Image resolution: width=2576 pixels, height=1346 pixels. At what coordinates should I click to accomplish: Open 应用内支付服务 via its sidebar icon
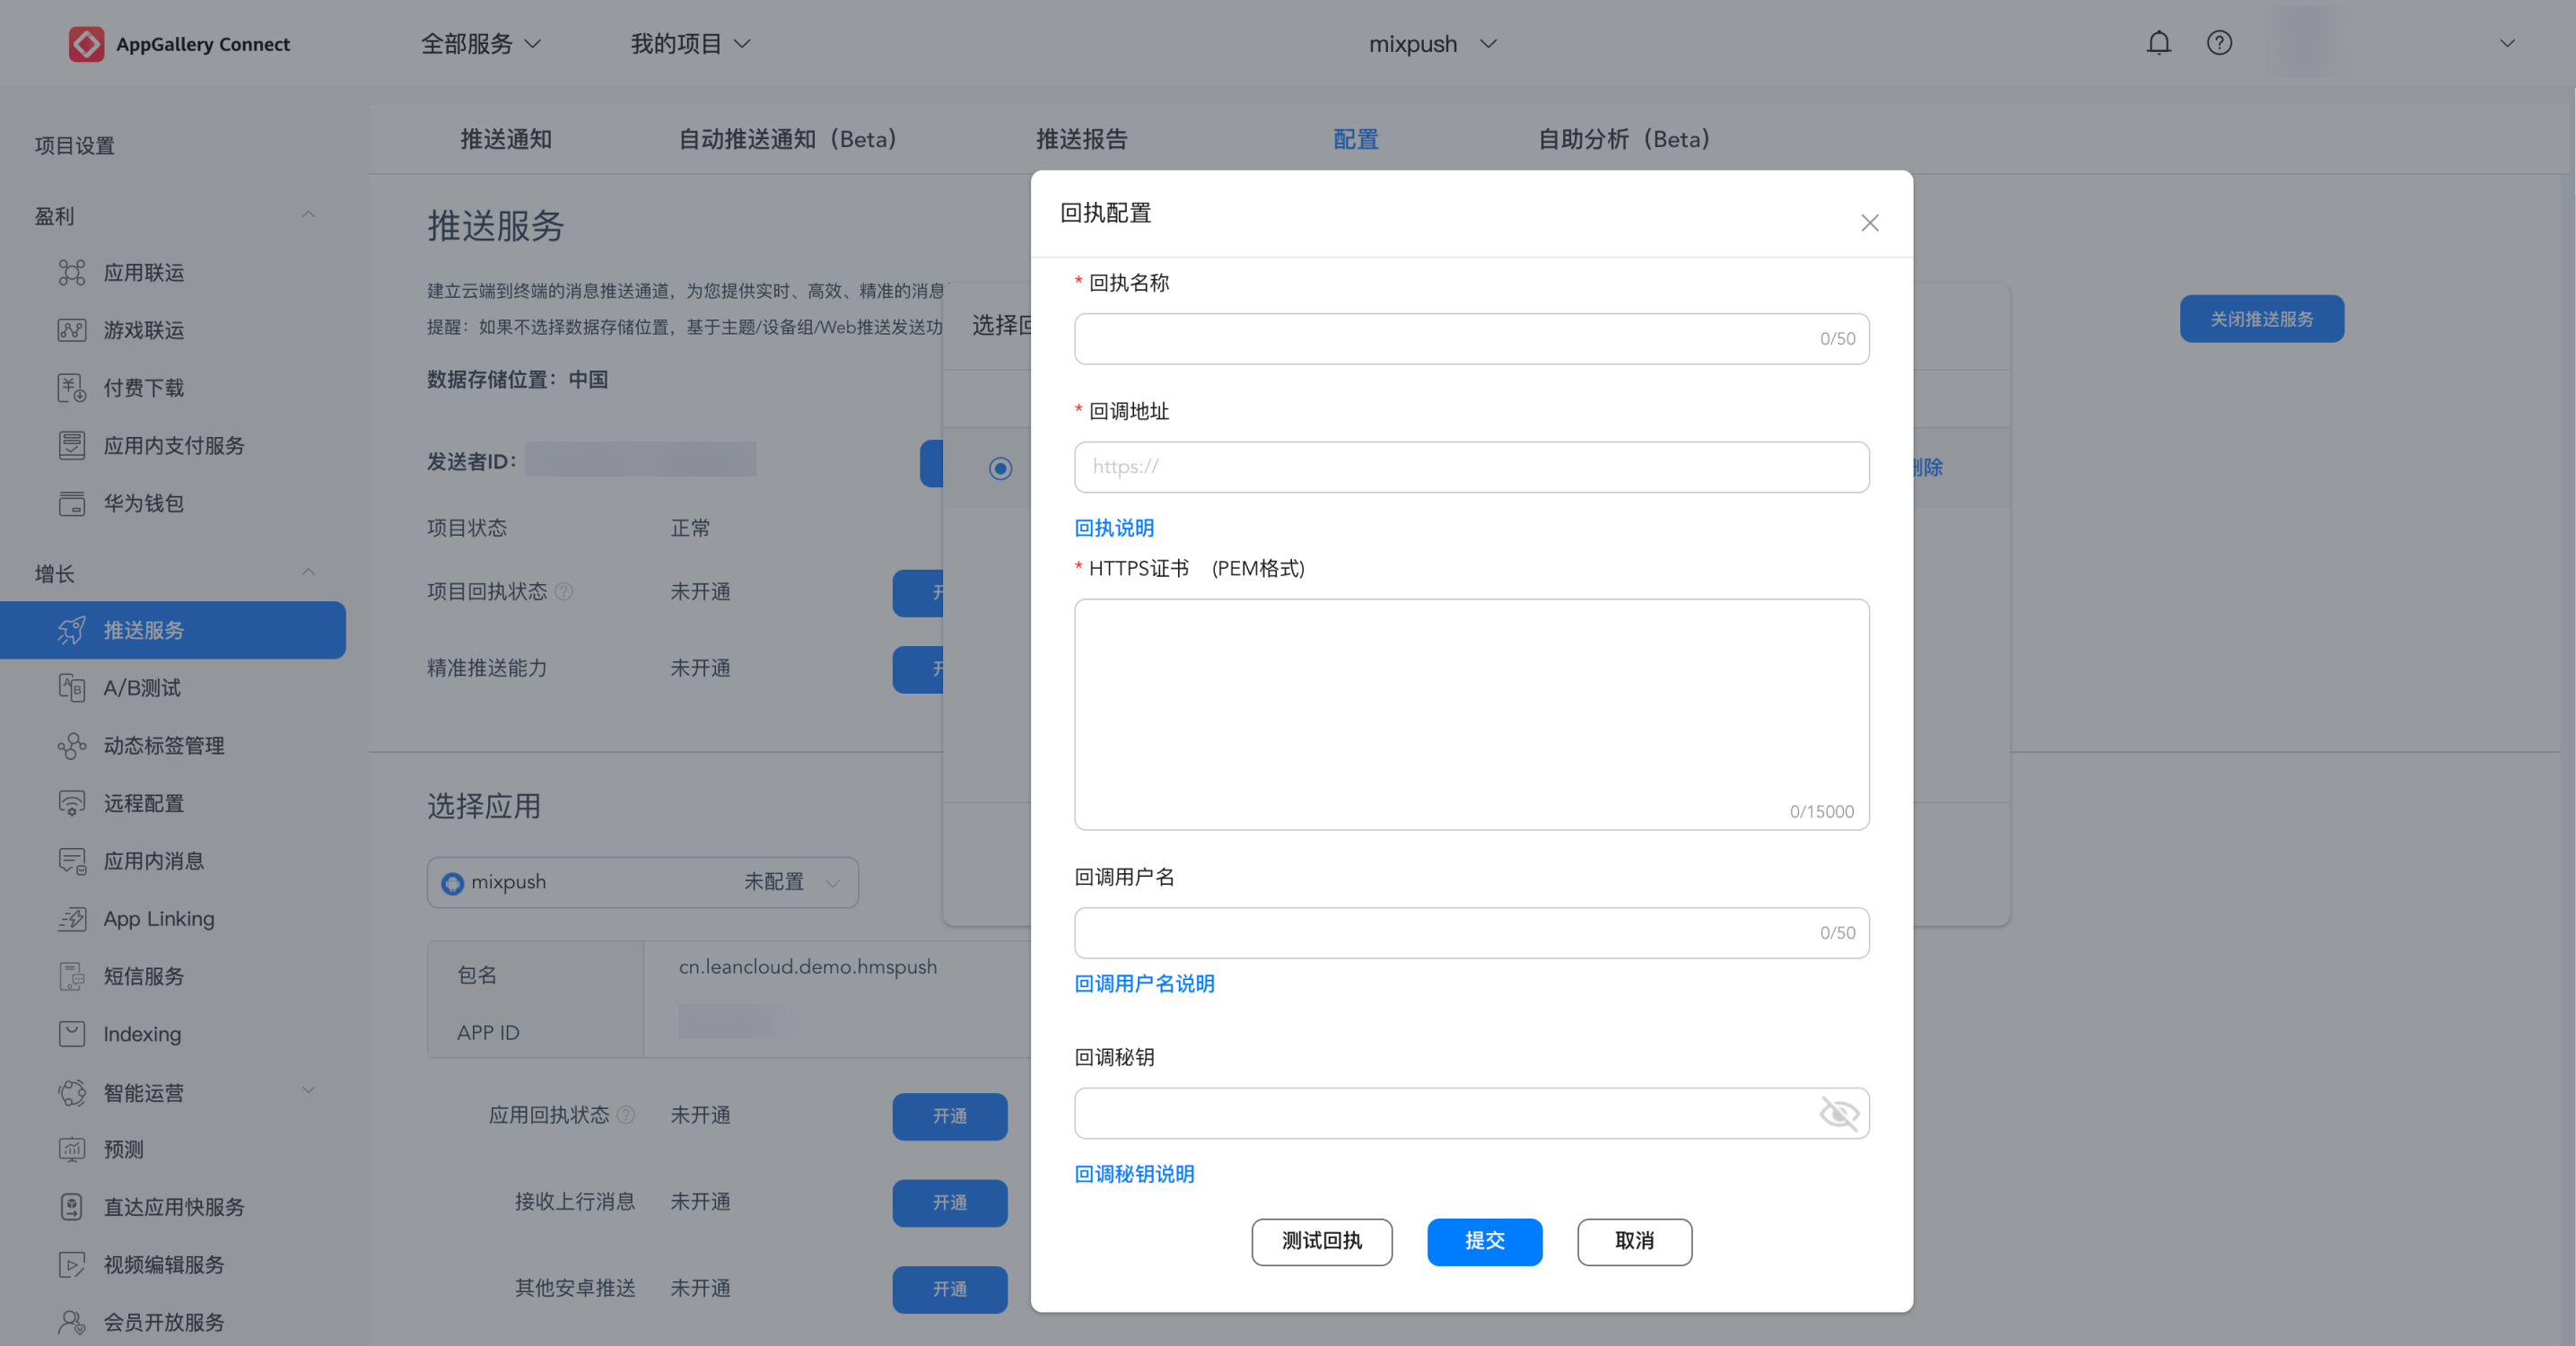(x=72, y=446)
